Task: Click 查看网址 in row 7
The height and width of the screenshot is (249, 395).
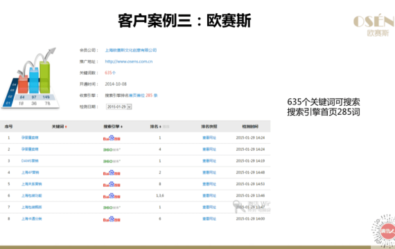Action: point(209,207)
